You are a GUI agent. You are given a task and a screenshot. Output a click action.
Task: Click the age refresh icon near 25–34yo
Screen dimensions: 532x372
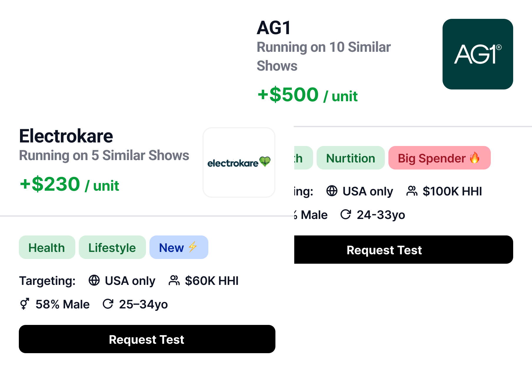coord(108,304)
